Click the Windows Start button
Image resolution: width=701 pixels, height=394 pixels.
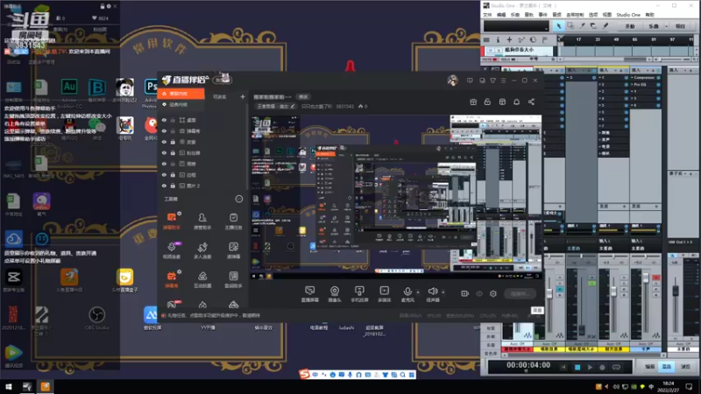coord(8,387)
